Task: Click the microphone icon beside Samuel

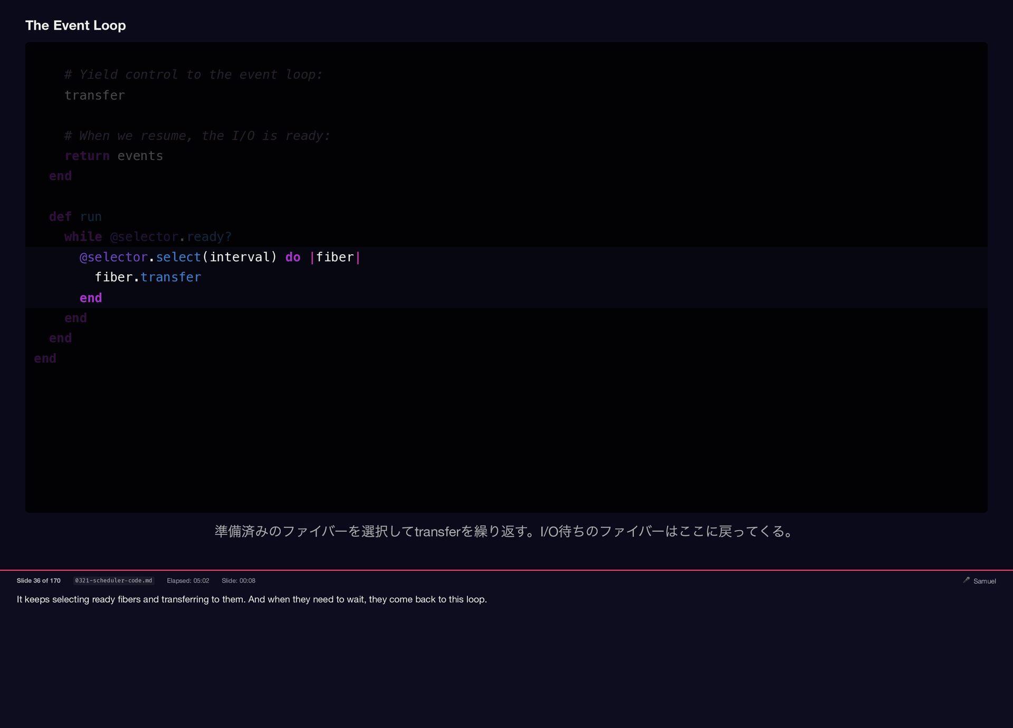Action: [966, 580]
